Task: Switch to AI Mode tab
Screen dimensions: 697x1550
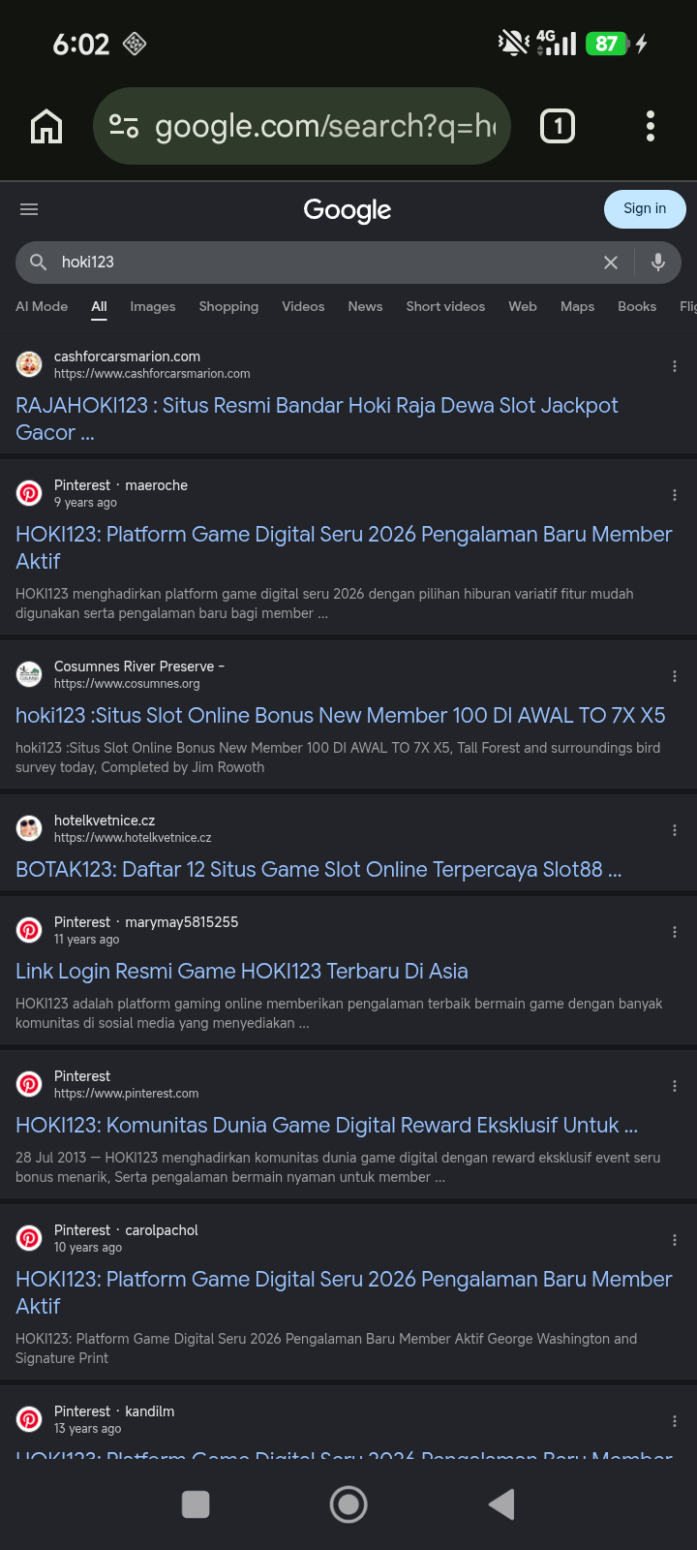Action: [x=42, y=306]
